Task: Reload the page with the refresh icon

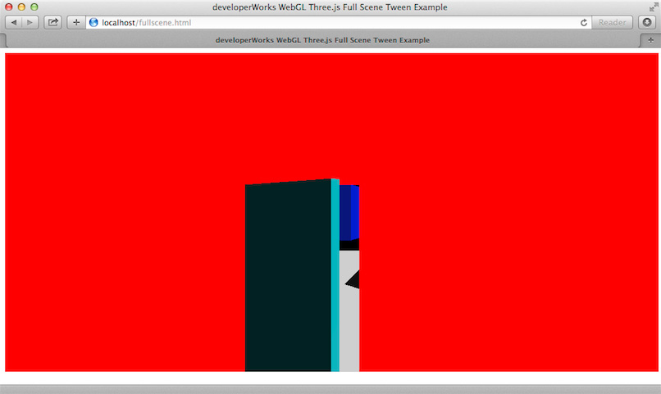Action: (x=584, y=22)
